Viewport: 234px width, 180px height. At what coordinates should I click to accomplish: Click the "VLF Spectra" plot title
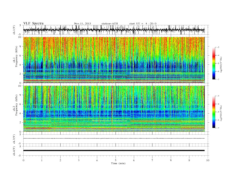(33, 23)
